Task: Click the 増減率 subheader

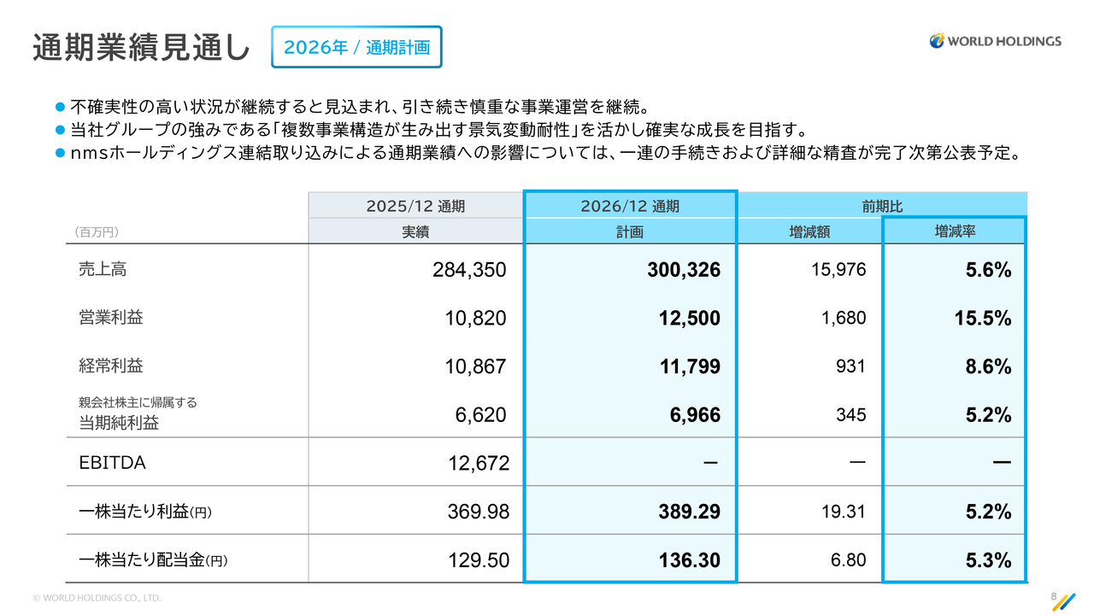Action: coord(955,231)
